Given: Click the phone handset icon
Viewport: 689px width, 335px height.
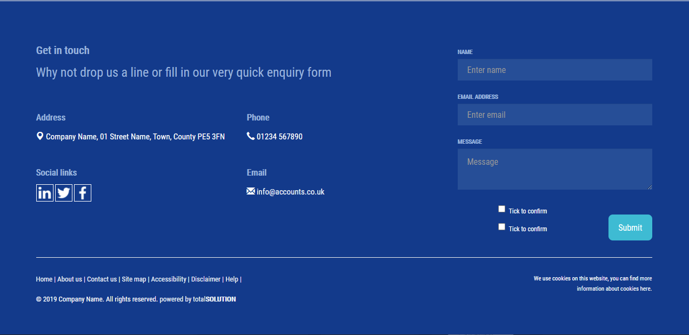Looking at the screenshot, I should click(251, 136).
